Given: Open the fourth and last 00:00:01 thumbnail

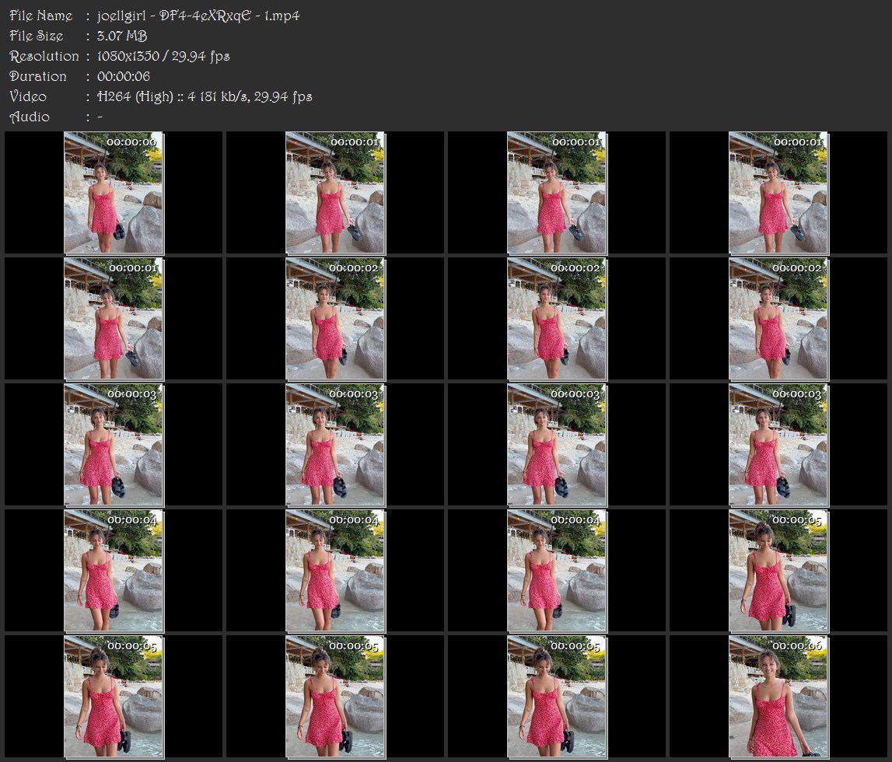Looking at the screenshot, I should 114,319.
